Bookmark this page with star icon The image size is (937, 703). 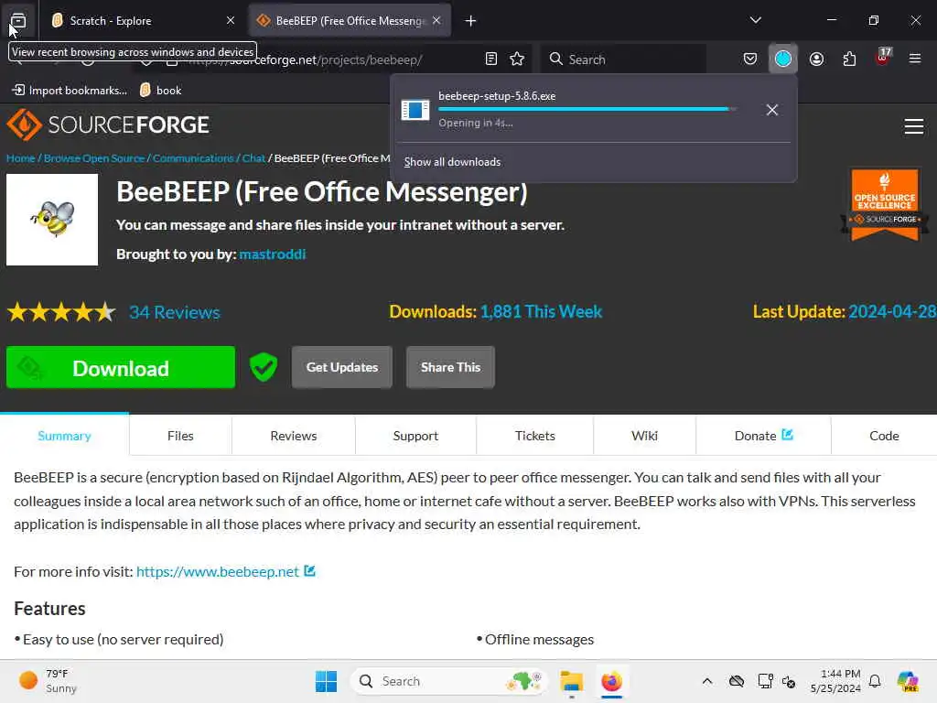(x=517, y=59)
